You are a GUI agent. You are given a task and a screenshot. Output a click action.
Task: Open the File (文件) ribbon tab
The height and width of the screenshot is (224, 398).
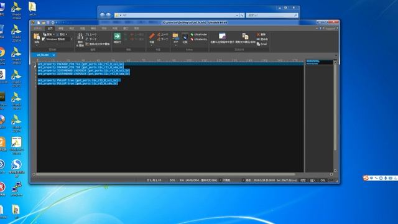click(x=37, y=28)
